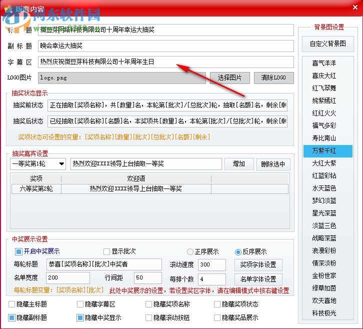Uncheck the 隐藏副标题 checkbox
The image size is (363, 329).
click(x=11, y=317)
